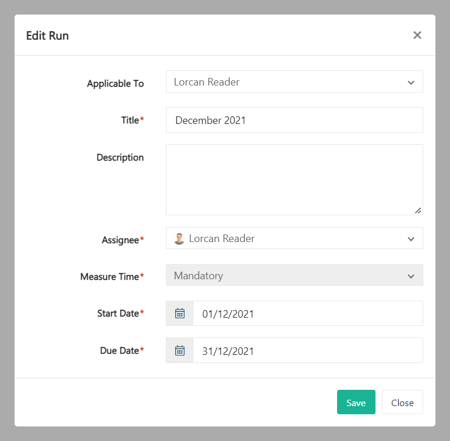Open the Assignee dropdown list
450x441 pixels.
(294, 239)
